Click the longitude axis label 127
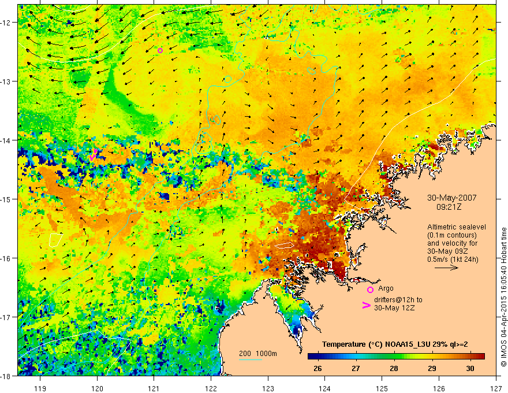Screen dimensions: 508x393 496,388
